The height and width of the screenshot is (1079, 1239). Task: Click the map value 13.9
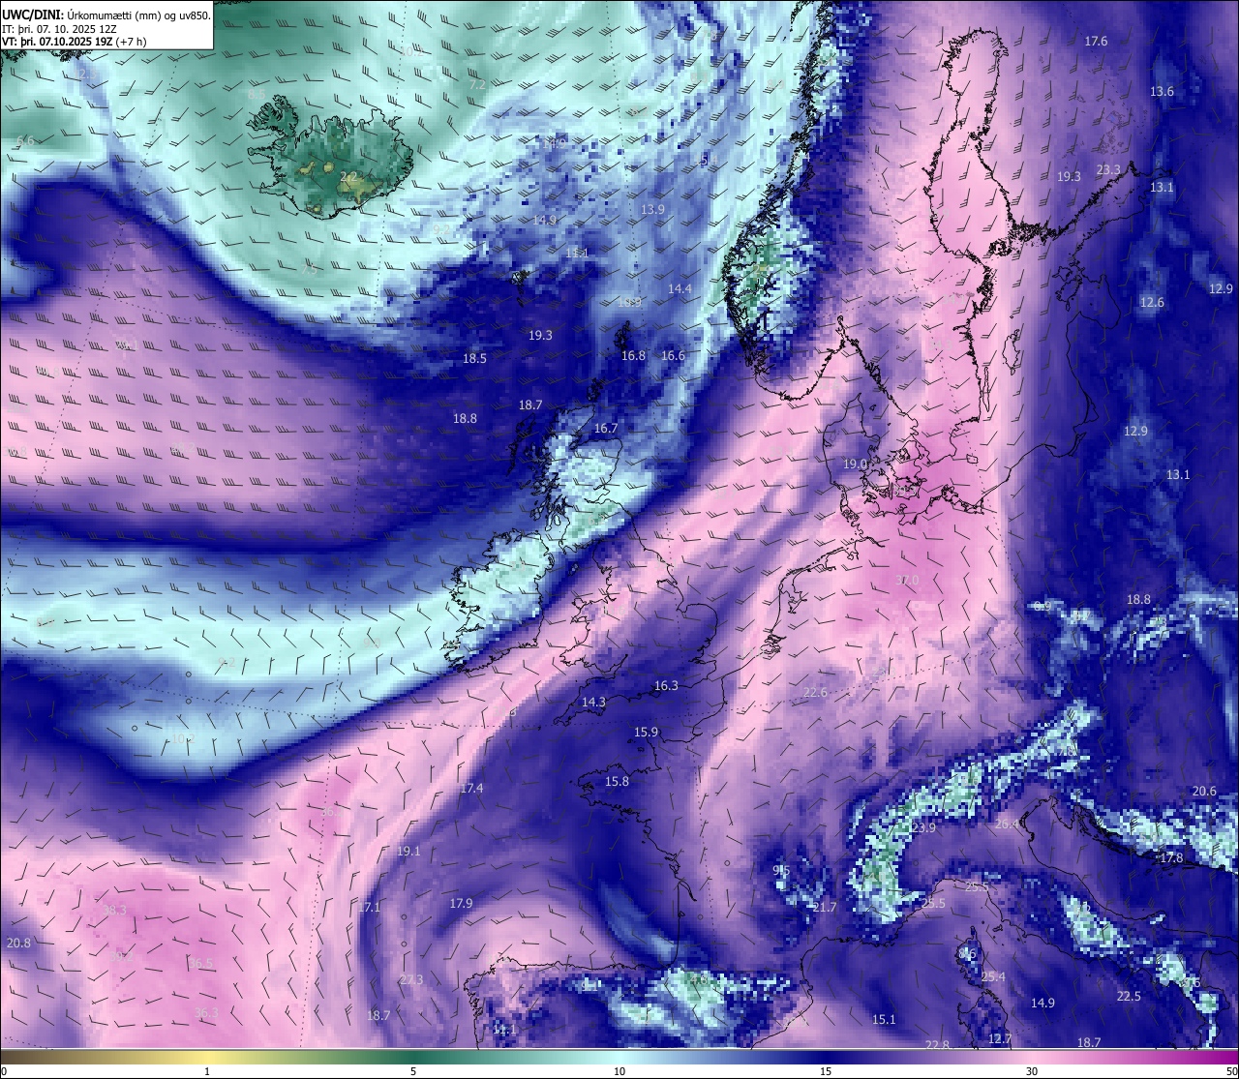[x=652, y=210]
